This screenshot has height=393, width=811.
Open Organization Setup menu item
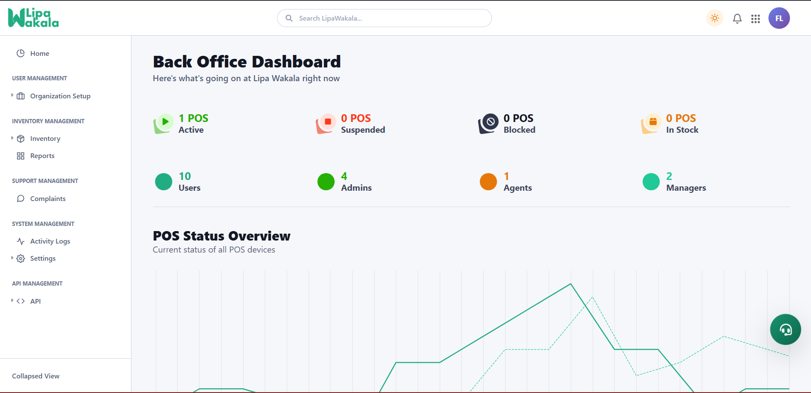[60, 96]
